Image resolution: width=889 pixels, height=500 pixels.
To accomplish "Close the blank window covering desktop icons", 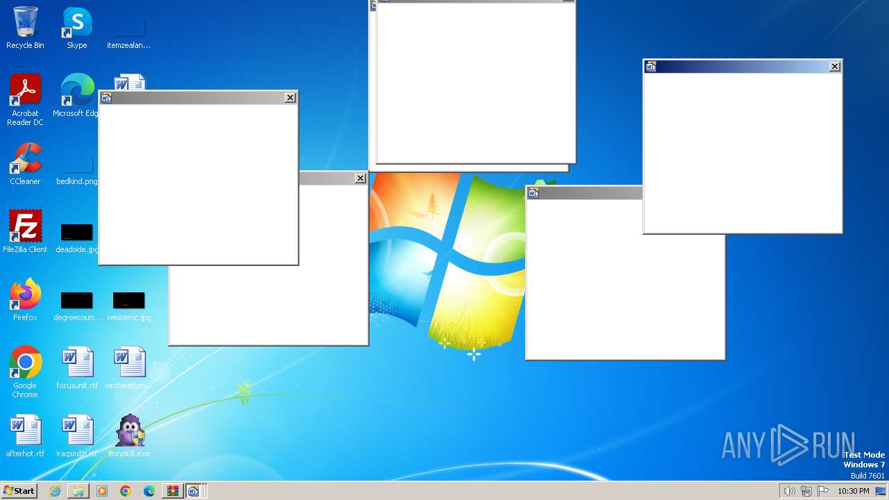I will point(290,98).
